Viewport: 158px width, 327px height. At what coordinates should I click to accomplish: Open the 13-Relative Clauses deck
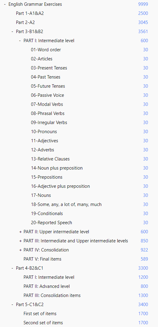[50, 159]
